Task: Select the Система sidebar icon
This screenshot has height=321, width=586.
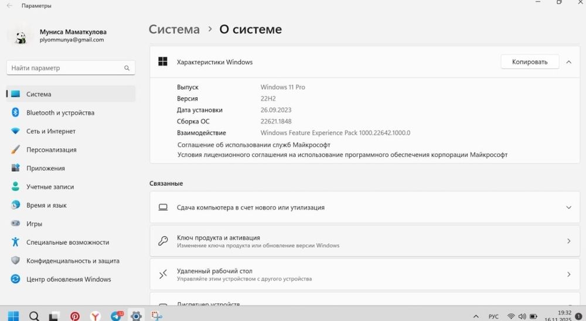Action: pyautogui.click(x=15, y=94)
